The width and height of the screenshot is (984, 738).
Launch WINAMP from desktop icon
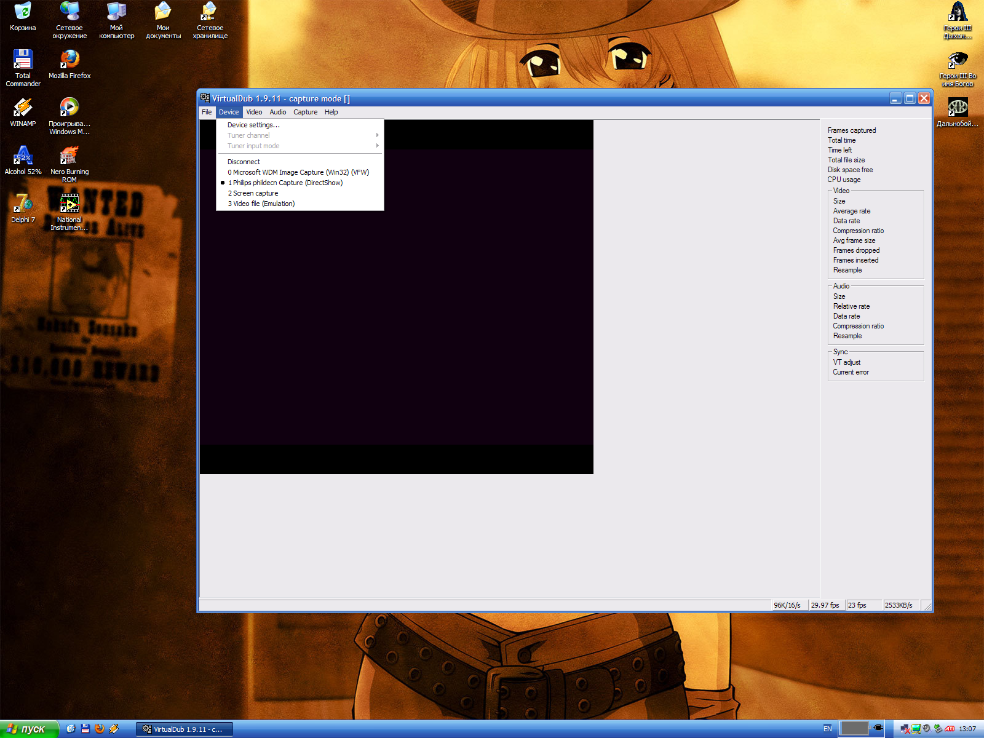(x=23, y=112)
